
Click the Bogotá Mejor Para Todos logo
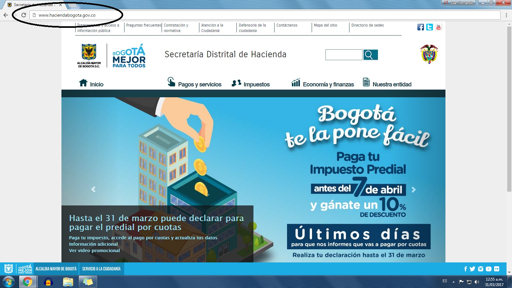click(129, 56)
